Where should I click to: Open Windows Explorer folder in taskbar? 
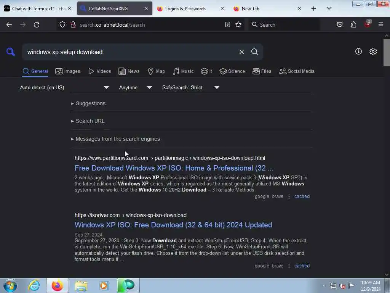tap(81, 285)
